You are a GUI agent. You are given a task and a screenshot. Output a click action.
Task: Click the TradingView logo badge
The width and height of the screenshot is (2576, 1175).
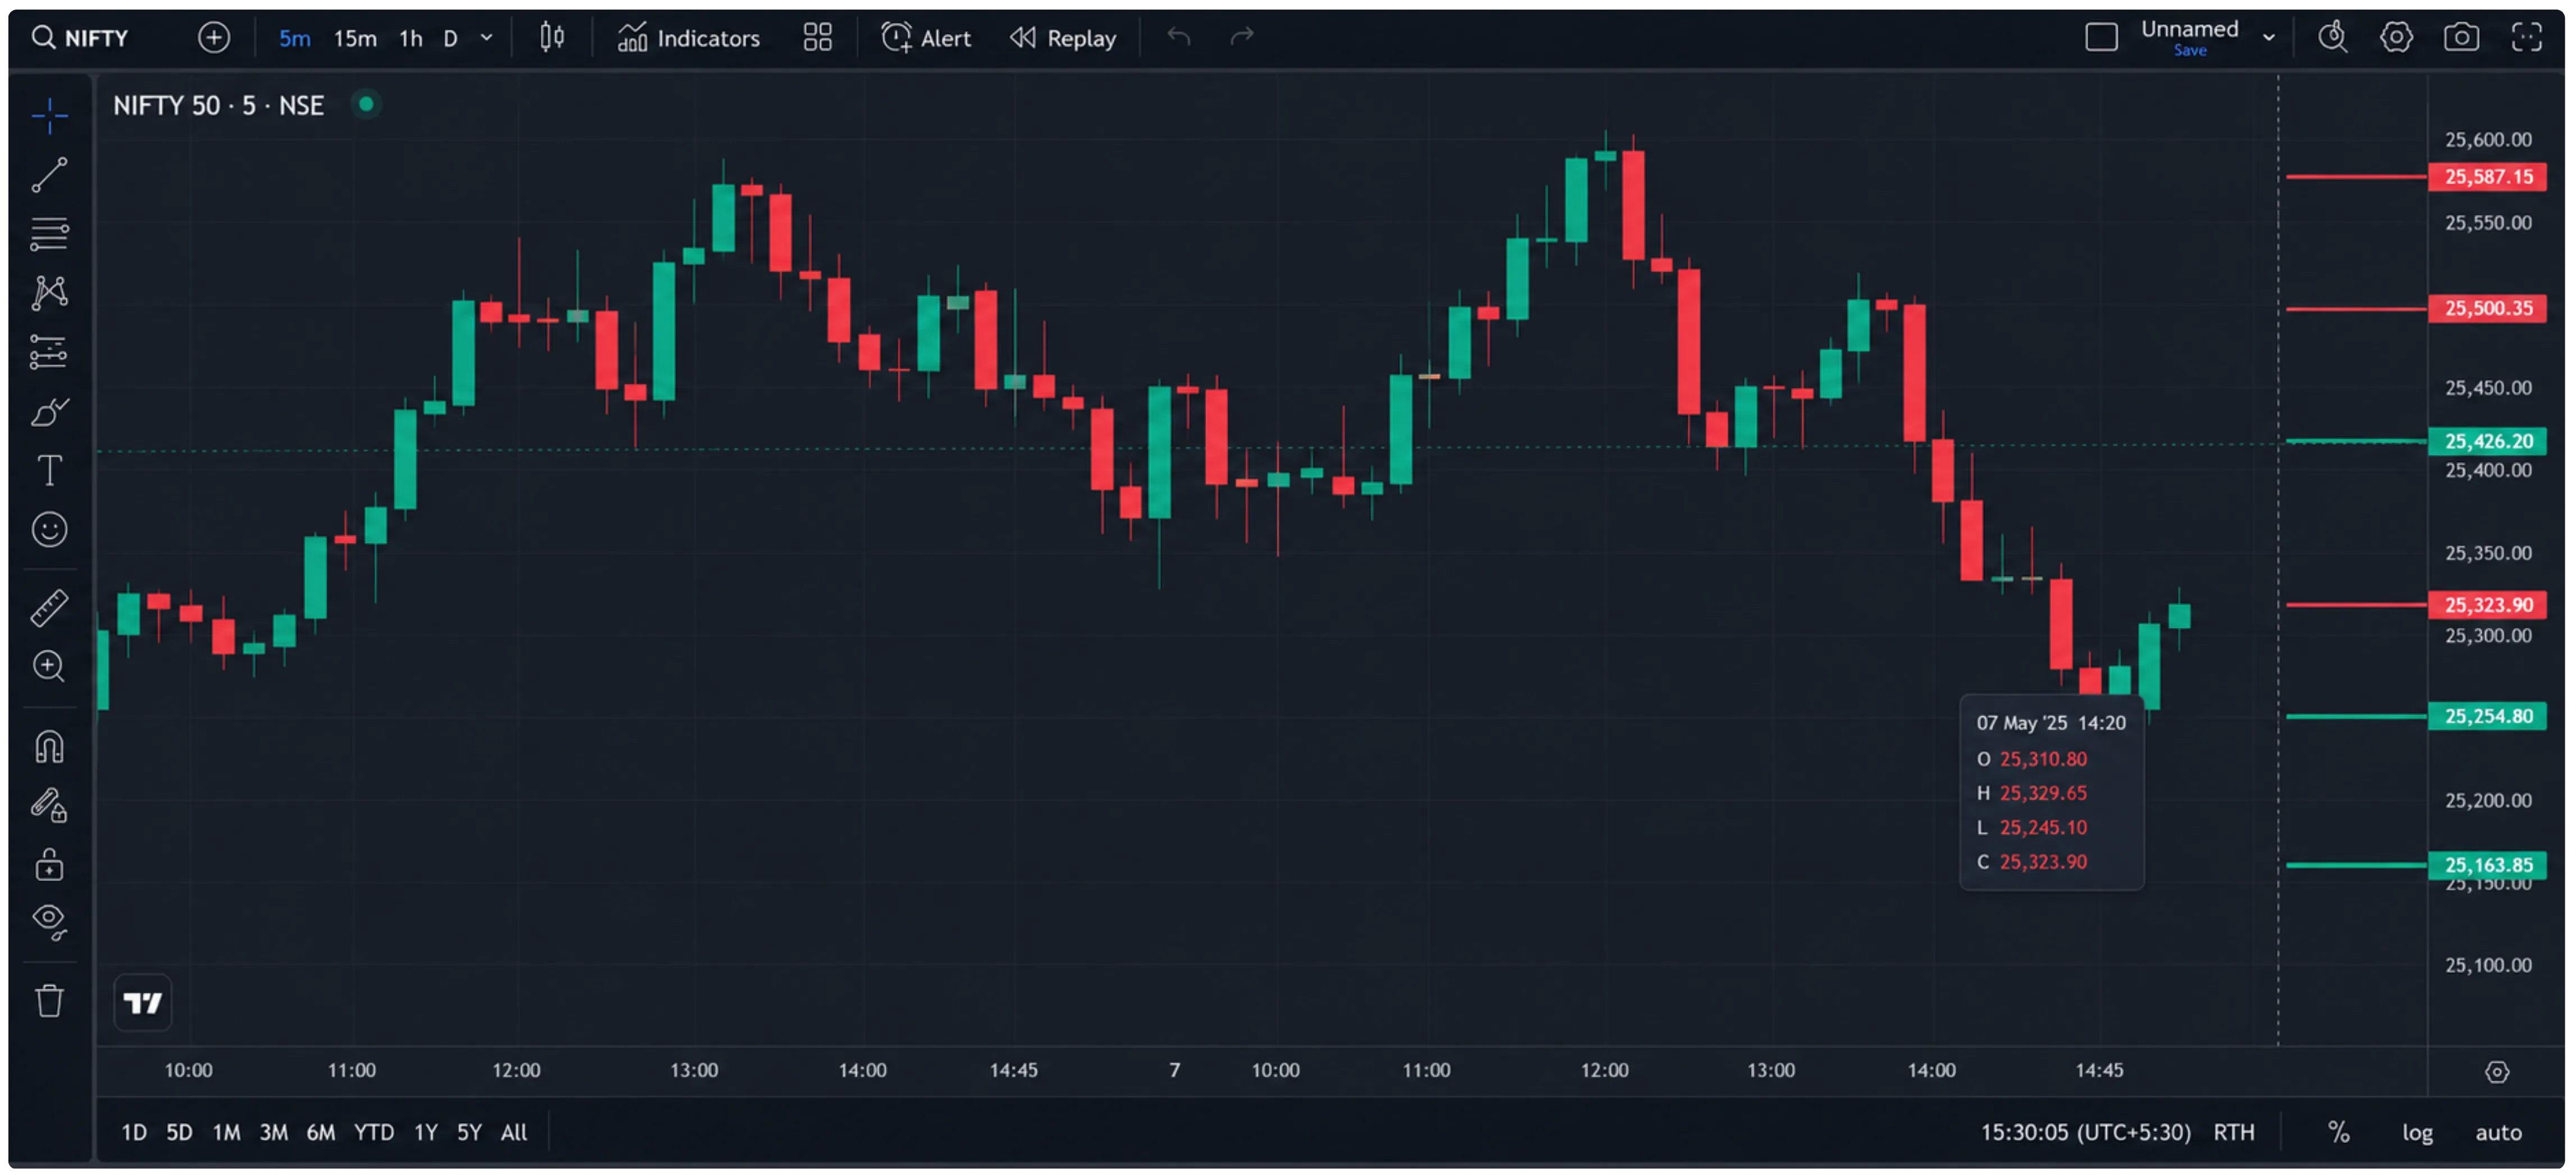click(x=143, y=1002)
